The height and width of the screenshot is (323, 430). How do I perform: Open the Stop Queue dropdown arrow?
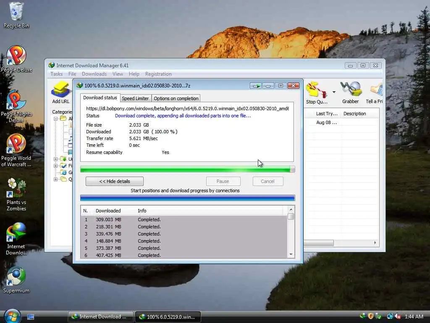[334, 92]
